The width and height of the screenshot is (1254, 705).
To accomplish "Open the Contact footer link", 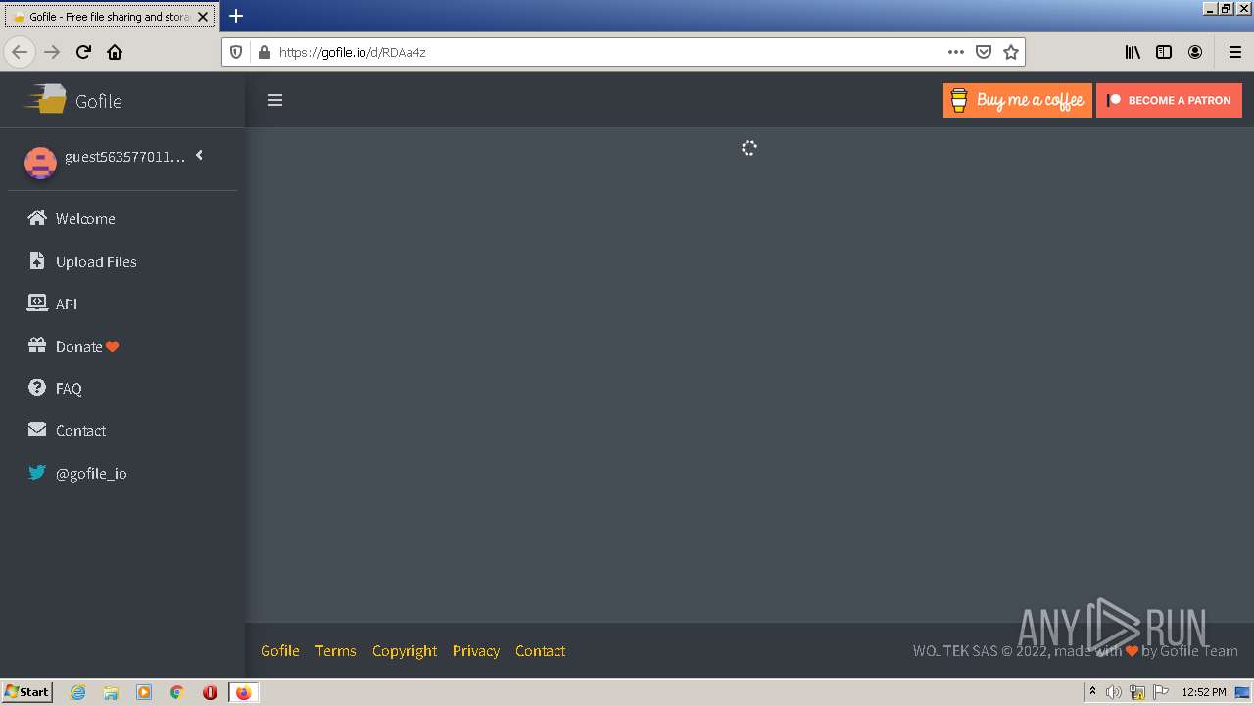I will coord(541,650).
